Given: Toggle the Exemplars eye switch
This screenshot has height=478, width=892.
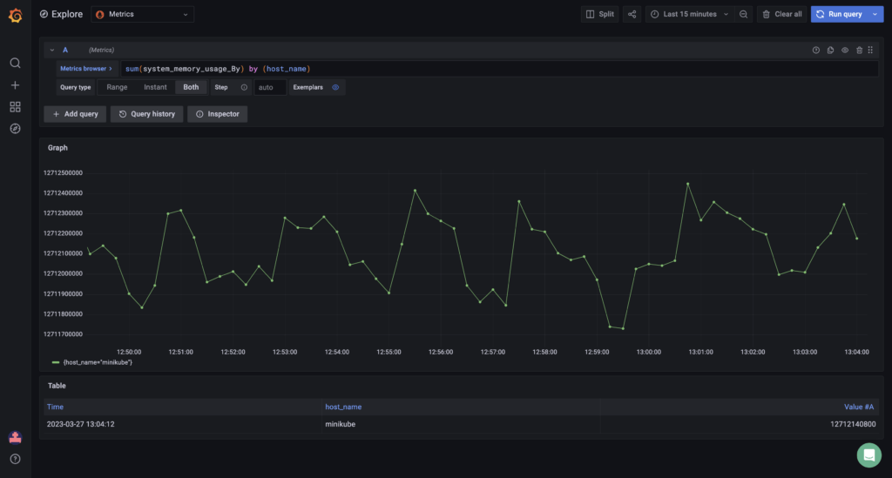Looking at the screenshot, I should (335, 88).
